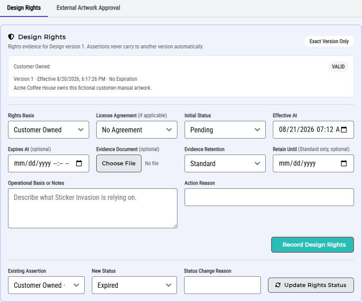
Task: Open the Rights Basis dropdown
Action: pos(48,130)
